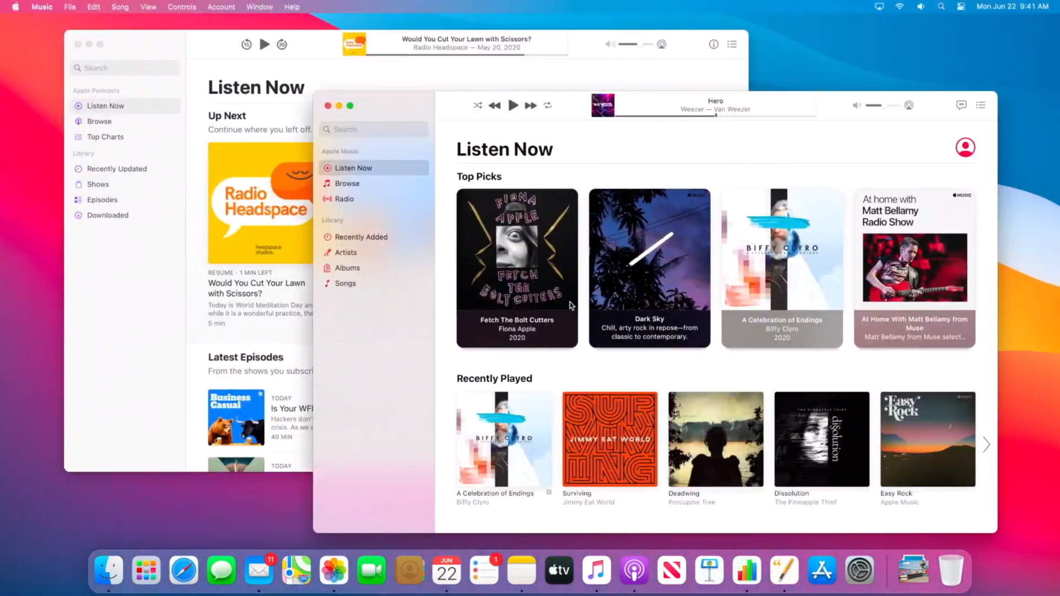The width and height of the screenshot is (1060, 596).
Task: Select Radio in Music sidebar
Action: 344,199
